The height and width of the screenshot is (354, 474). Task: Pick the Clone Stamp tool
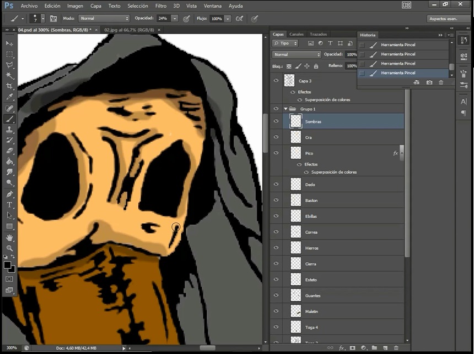pyautogui.click(x=9, y=130)
